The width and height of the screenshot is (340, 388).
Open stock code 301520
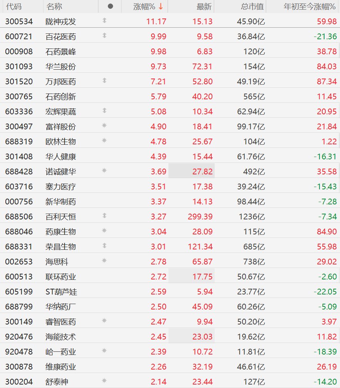(x=19, y=82)
